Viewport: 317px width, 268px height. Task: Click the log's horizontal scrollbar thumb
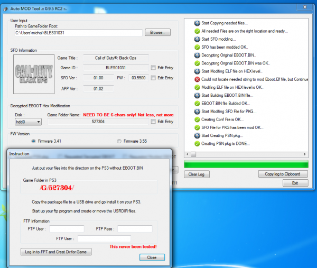tap(193, 154)
